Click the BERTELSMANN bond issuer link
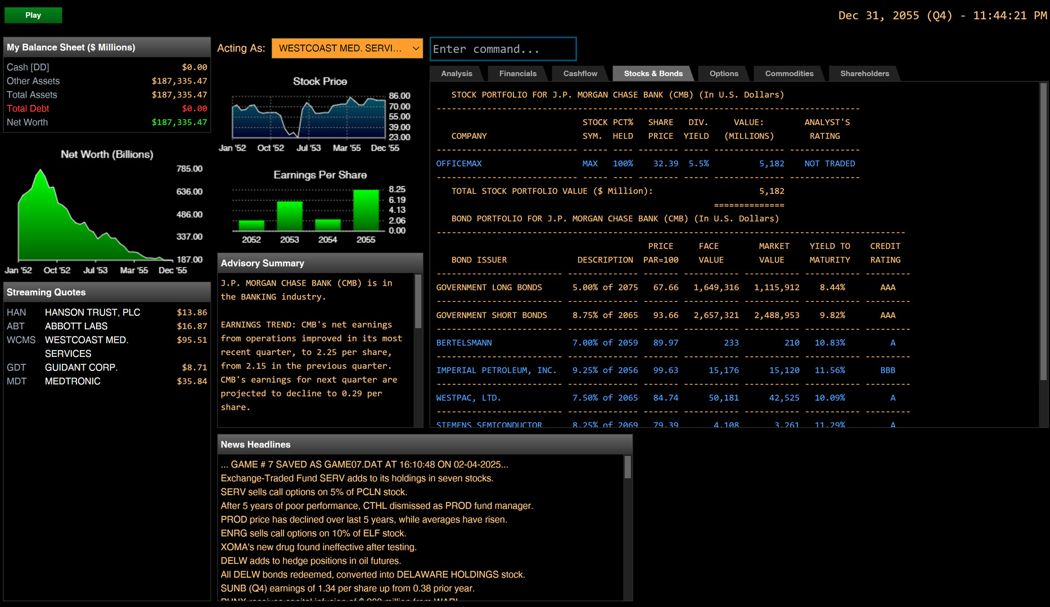Viewport: 1050px width, 607px height. click(x=464, y=343)
